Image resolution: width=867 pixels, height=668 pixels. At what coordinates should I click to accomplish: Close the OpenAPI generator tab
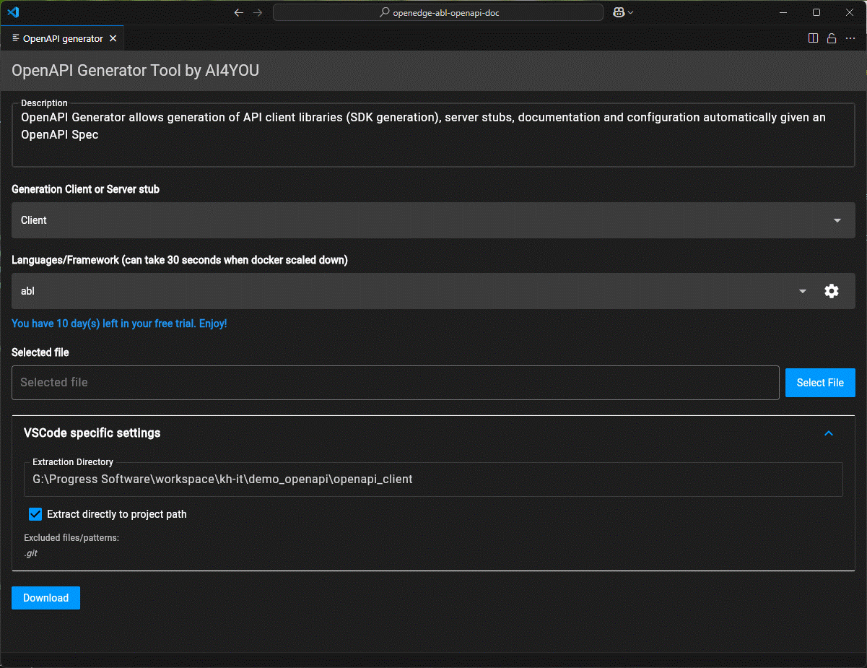point(113,38)
